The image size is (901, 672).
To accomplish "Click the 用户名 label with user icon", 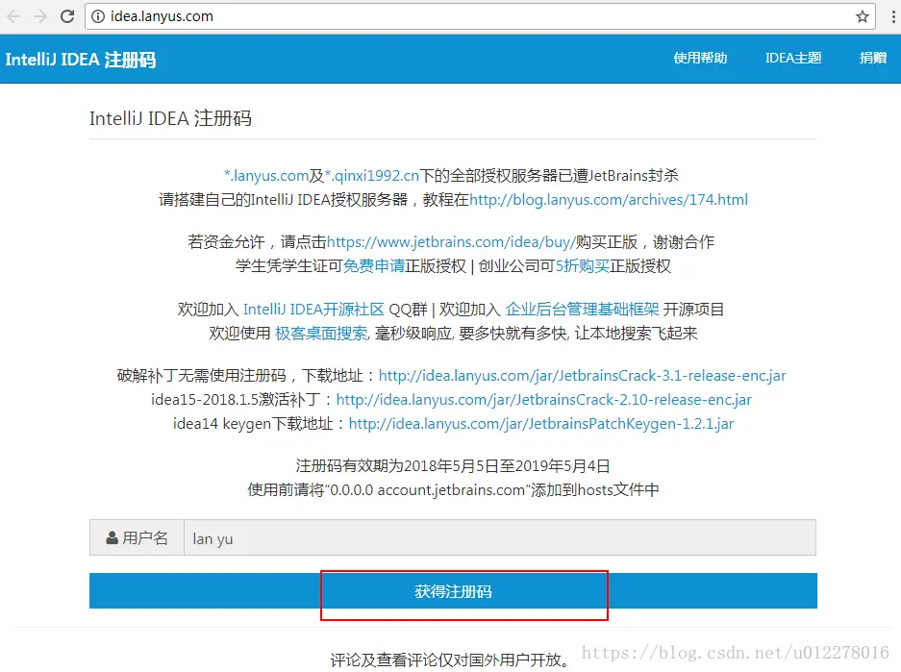I will coord(137,537).
